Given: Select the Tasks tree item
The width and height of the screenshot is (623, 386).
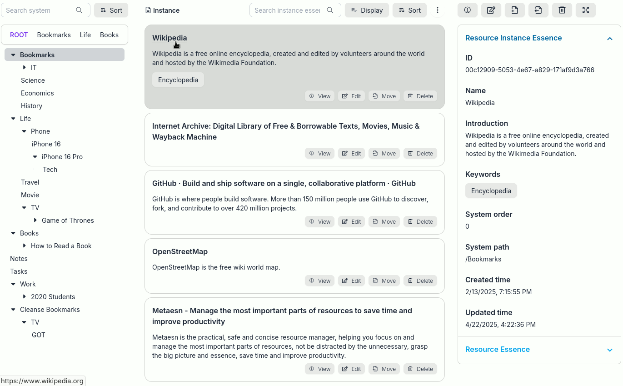Looking at the screenshot, I should pos(19,271).
